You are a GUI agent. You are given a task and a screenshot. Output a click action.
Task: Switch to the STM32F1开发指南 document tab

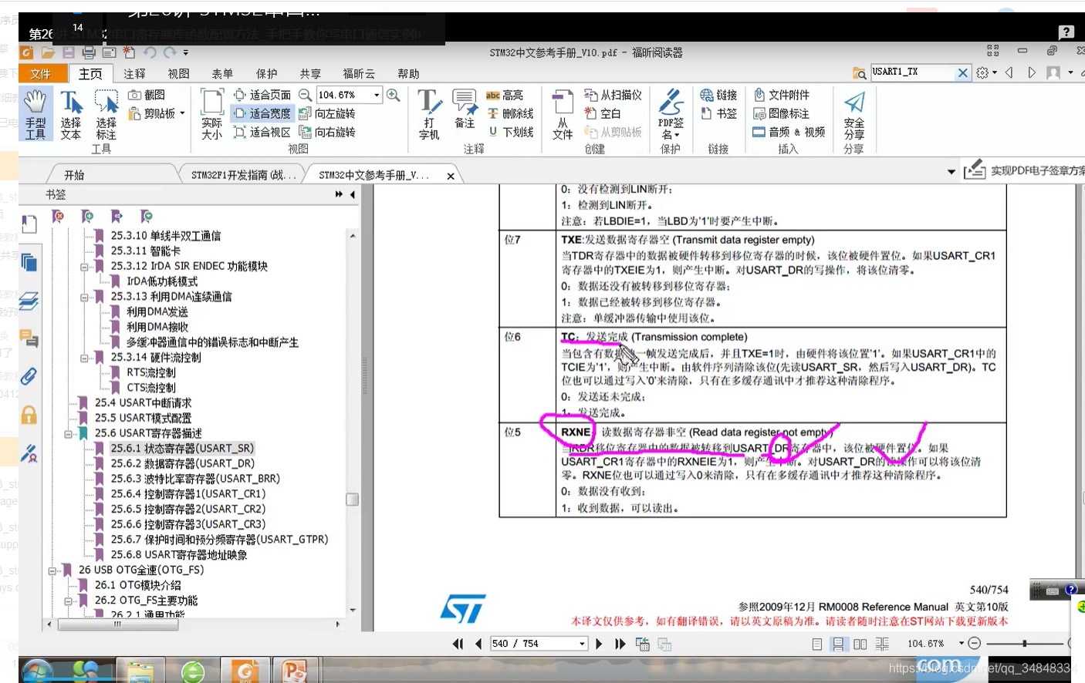(x=243, y=175)
